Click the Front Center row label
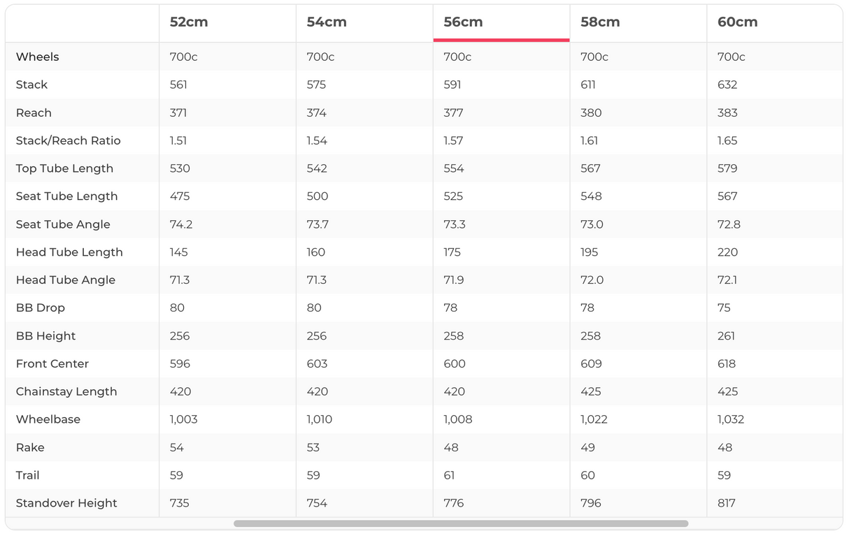Image resolution: width=849 pixels, height=536 pixels. coord(52,363)
